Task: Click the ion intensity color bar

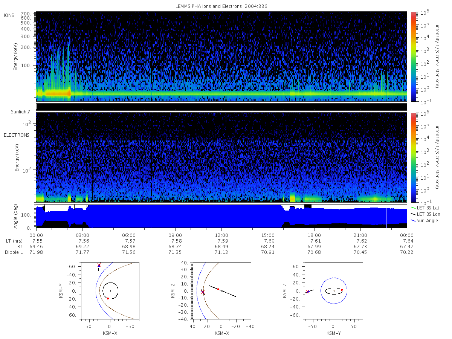Action: (x=414, y=56)
